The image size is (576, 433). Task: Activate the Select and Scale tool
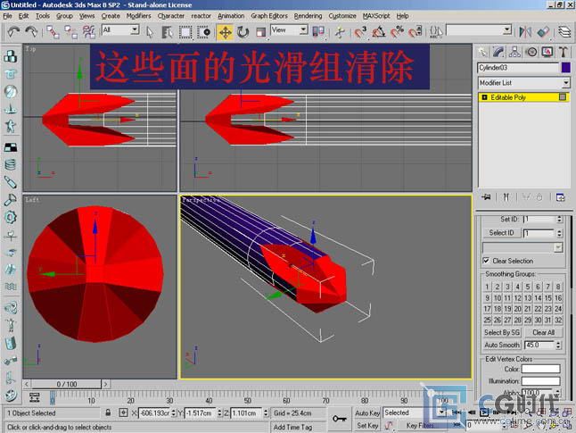pos(260,32)
